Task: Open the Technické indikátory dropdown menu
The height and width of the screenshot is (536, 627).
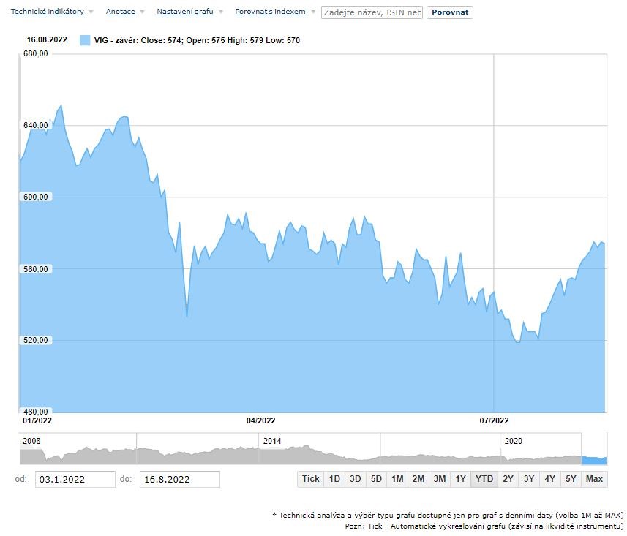Action: pos(47,12)
